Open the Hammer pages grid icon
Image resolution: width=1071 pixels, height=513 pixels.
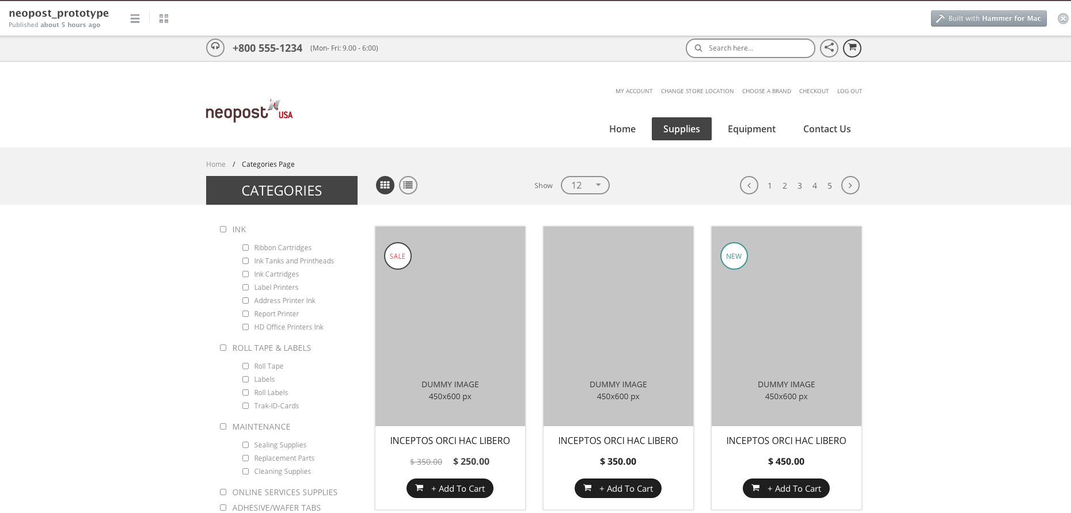point(164,19)
